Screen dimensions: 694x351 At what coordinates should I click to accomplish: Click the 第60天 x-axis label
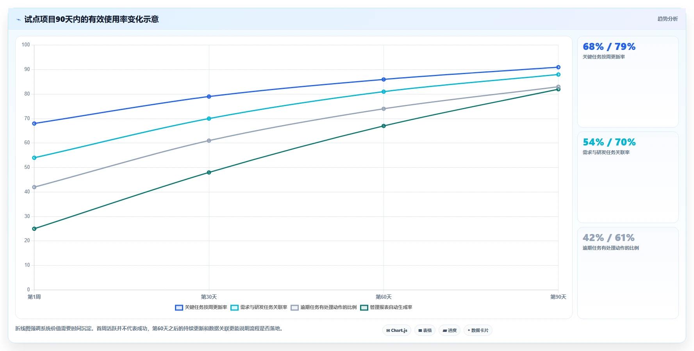(x=384, y=297)
